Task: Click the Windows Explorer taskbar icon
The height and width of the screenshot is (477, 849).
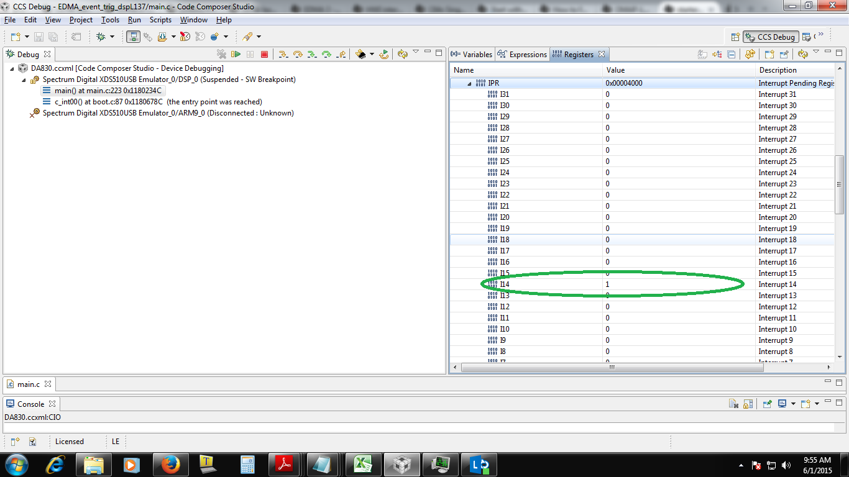Action: 93,465
